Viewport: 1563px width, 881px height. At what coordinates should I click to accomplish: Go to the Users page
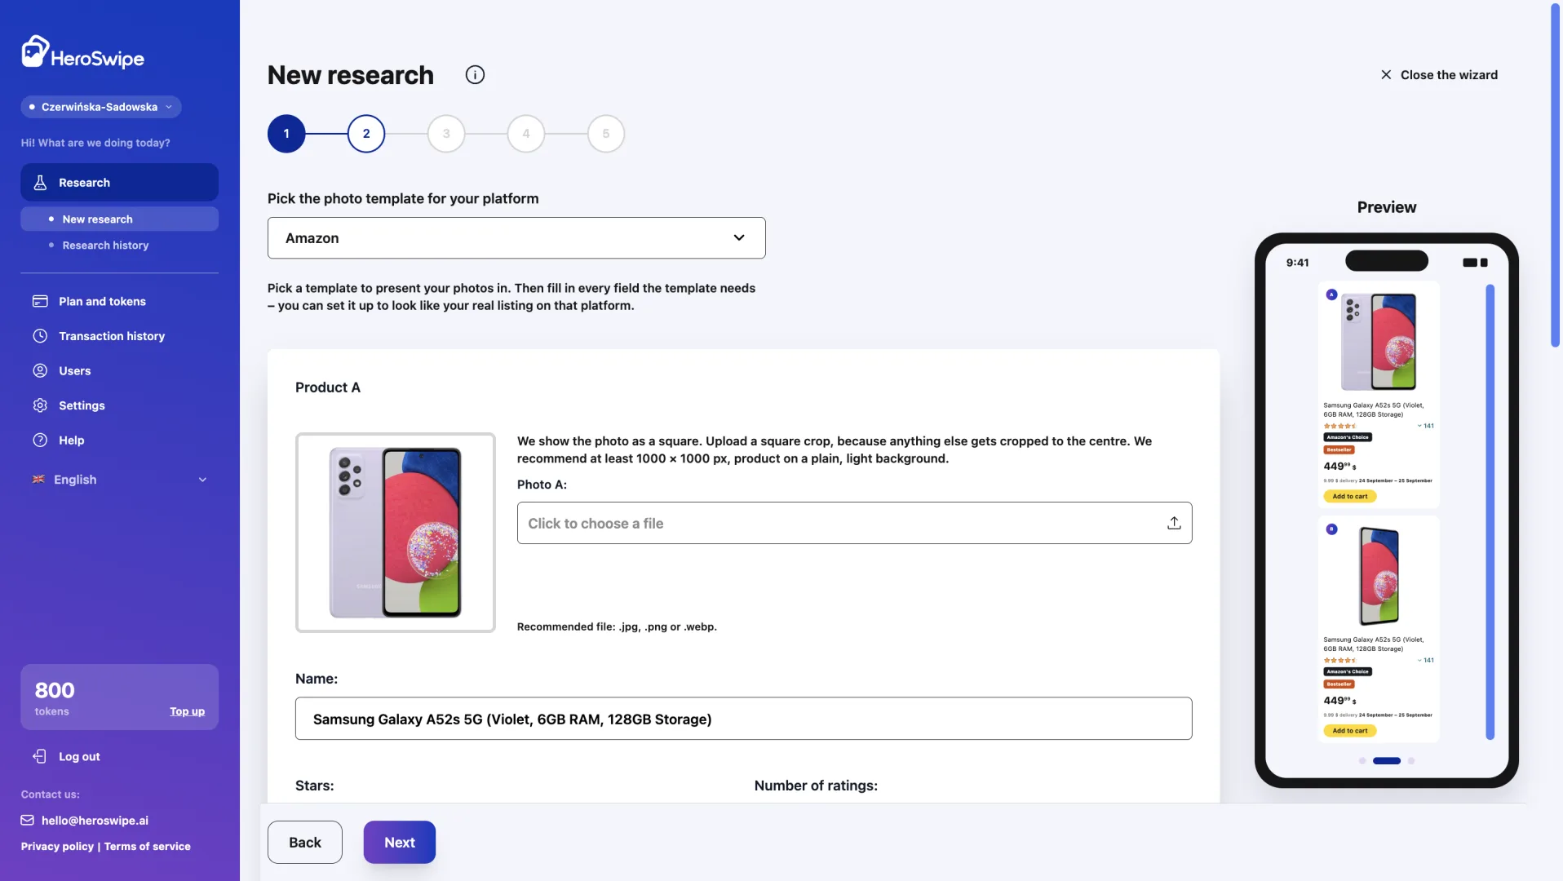coord(74,370)
